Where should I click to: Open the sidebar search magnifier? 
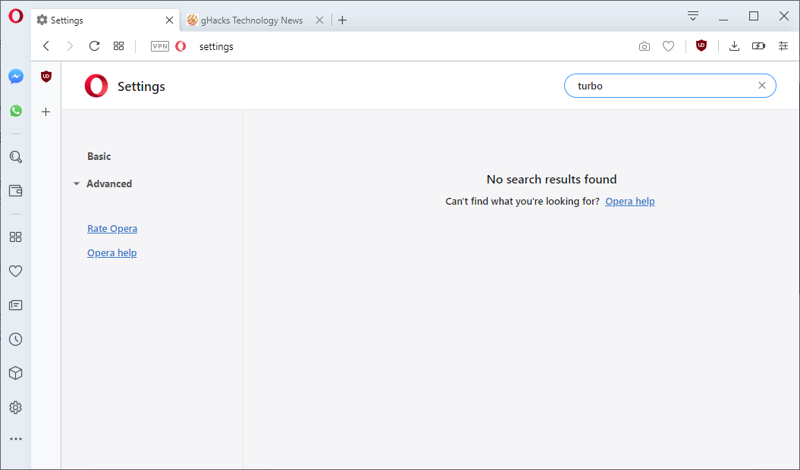(x=16, y=157)
